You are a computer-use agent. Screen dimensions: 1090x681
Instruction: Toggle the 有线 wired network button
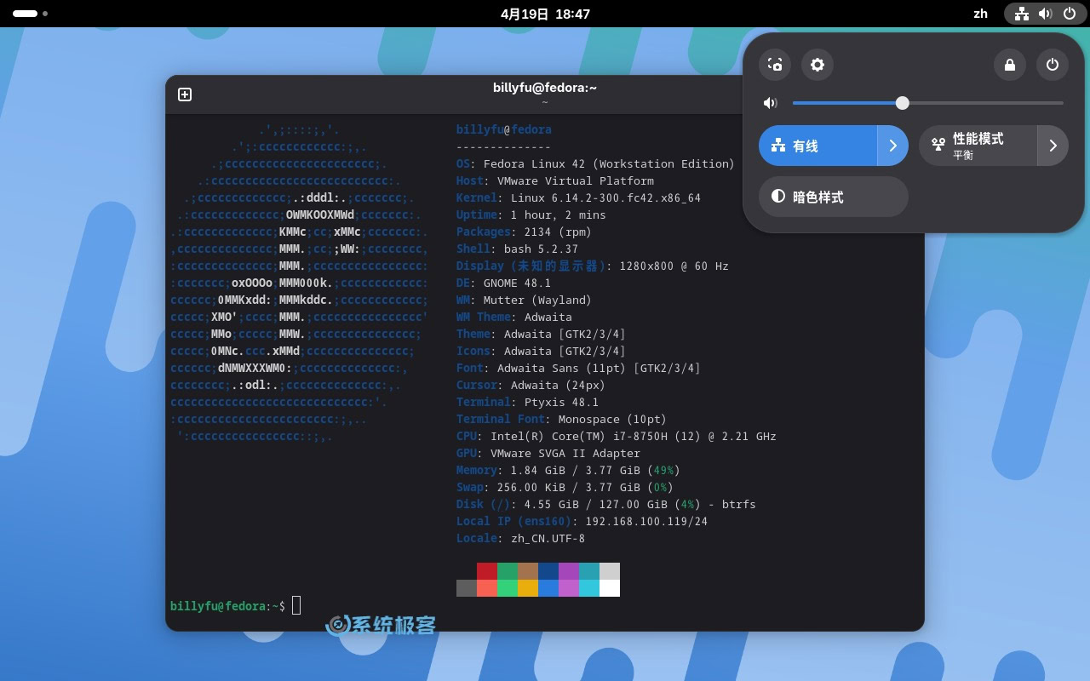817,146
